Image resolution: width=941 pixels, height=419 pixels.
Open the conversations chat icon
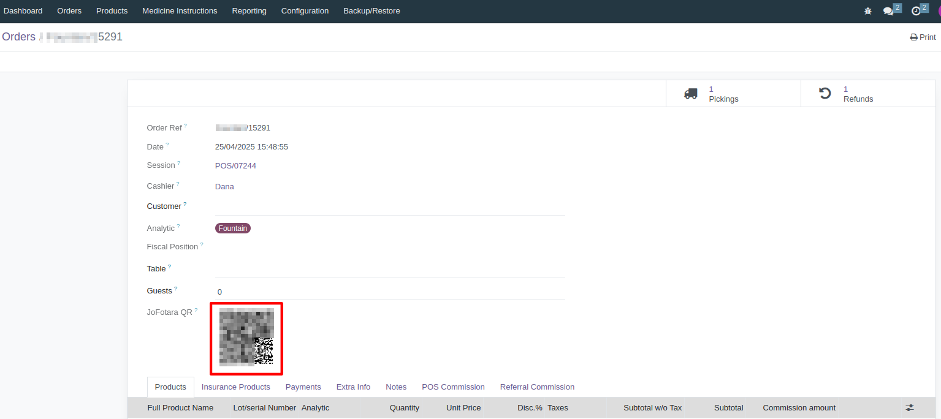click(888, 11)
